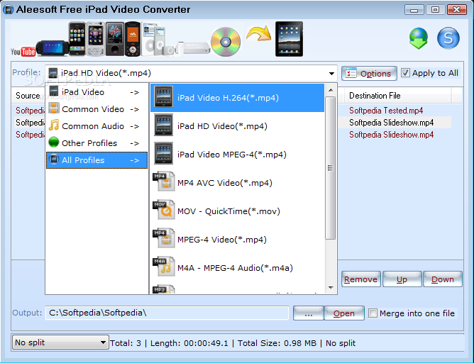The width and height of the screenshot is (474, 363).
Task: Click MP4 icon beside MPEG-4 Video
Action: pyautogui.click(x=163, y=238)
